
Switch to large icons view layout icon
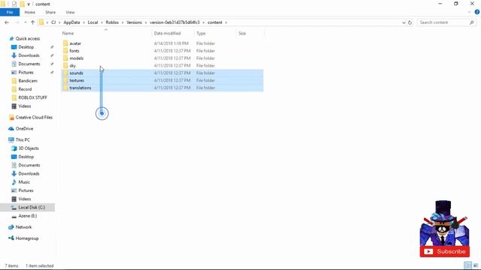click(476, 265)
